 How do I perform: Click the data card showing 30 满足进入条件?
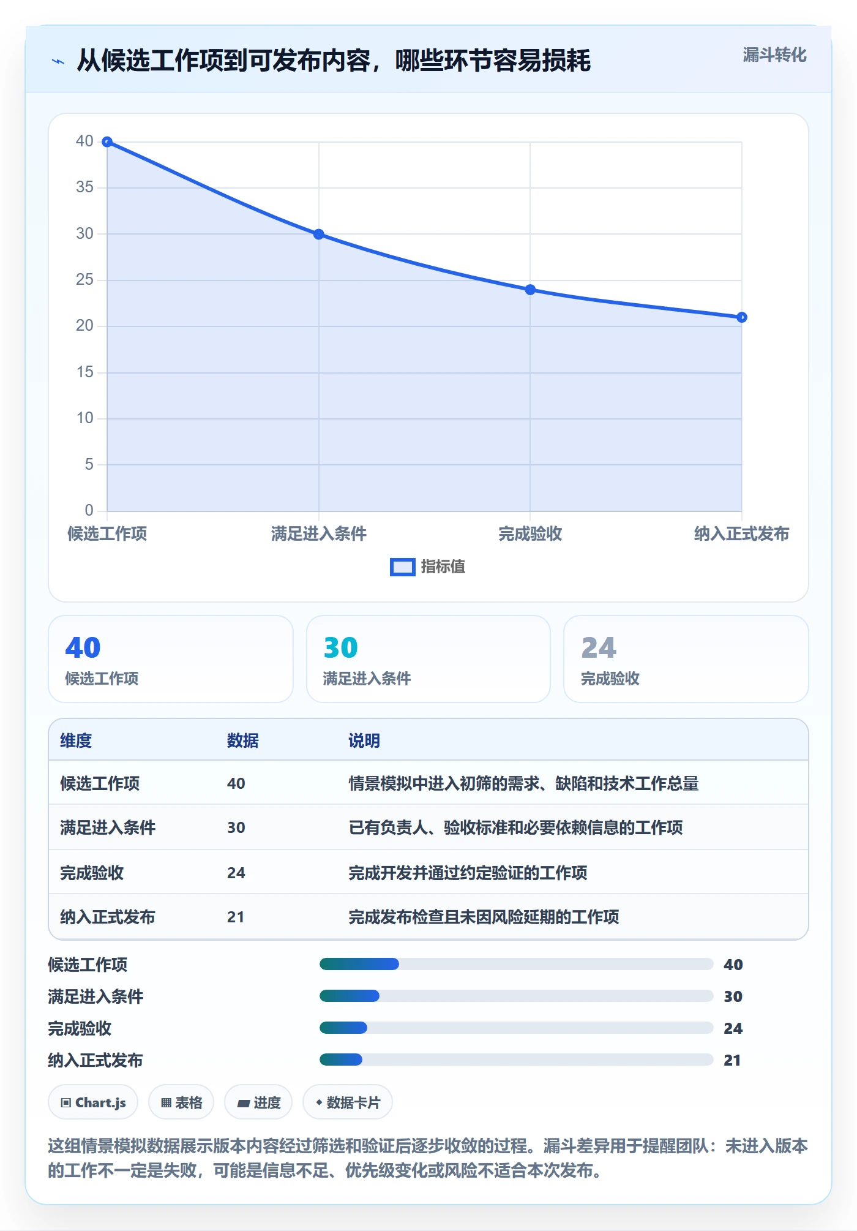pyautogui.click(x=428, y=659)
